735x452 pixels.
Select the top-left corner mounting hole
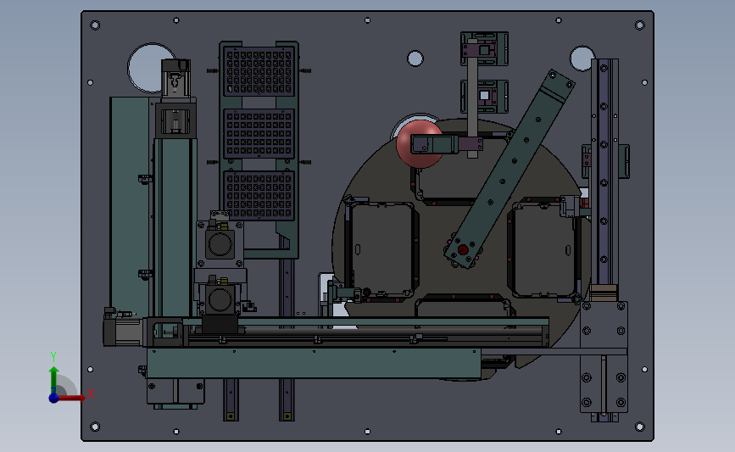pyautogui.click(x=95, y=25)
